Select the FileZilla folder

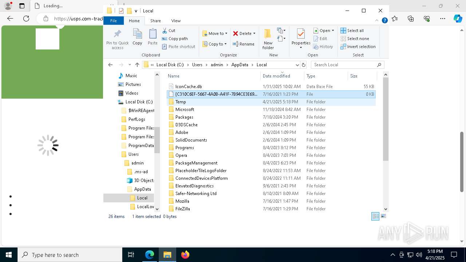tap(271, 209)
